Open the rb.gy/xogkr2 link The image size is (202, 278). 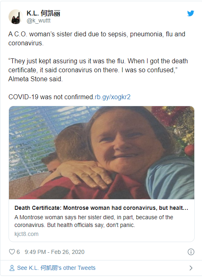coord(113,97)
